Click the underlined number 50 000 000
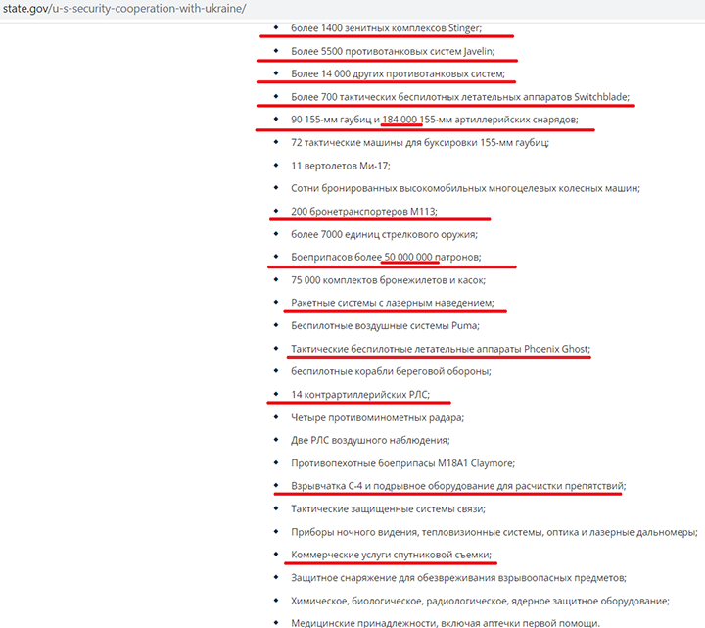The image size is (705, 628). [x=410, y=257]
